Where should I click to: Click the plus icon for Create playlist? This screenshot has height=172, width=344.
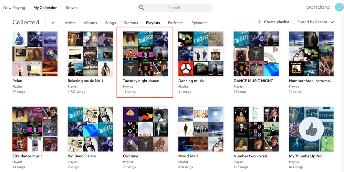[260, 22]
